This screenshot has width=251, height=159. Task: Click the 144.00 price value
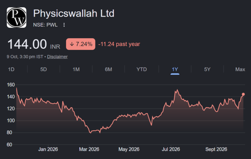[27, 44]
